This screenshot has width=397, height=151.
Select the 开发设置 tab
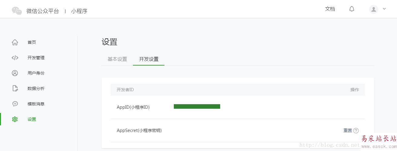pos(149,59)
